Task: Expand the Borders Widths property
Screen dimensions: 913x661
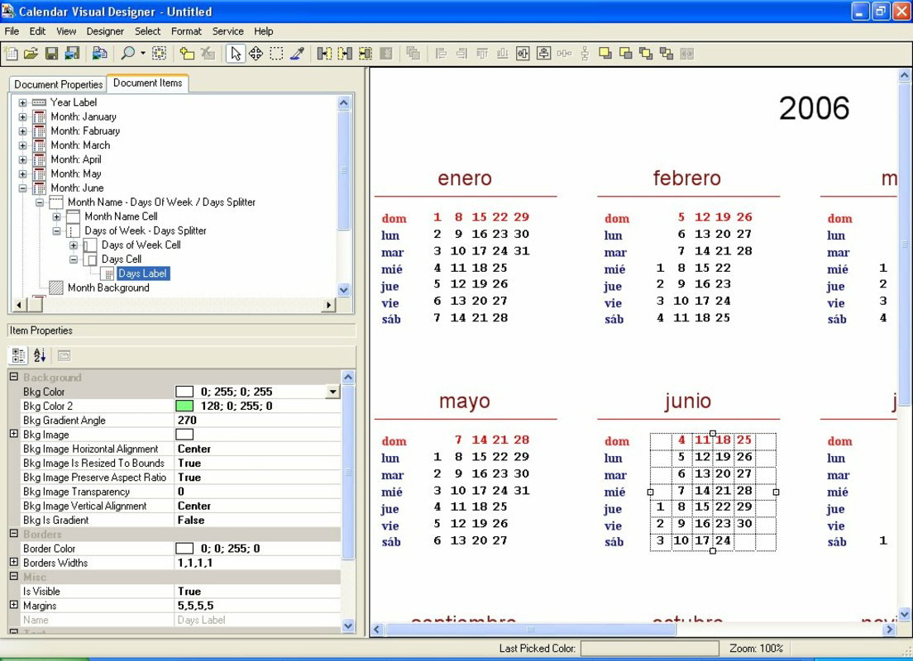Action: pyautogui.click(x=14, y=562)
